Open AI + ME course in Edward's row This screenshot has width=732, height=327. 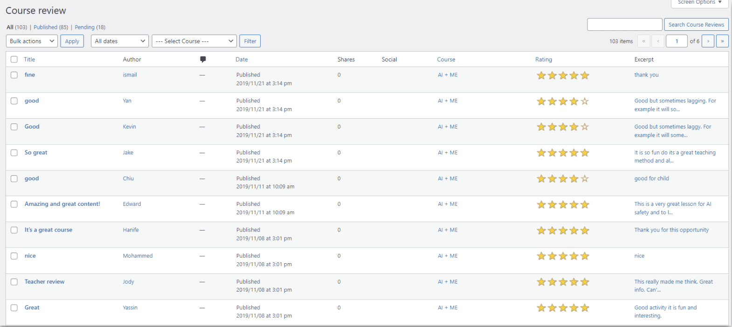point(448,204)
